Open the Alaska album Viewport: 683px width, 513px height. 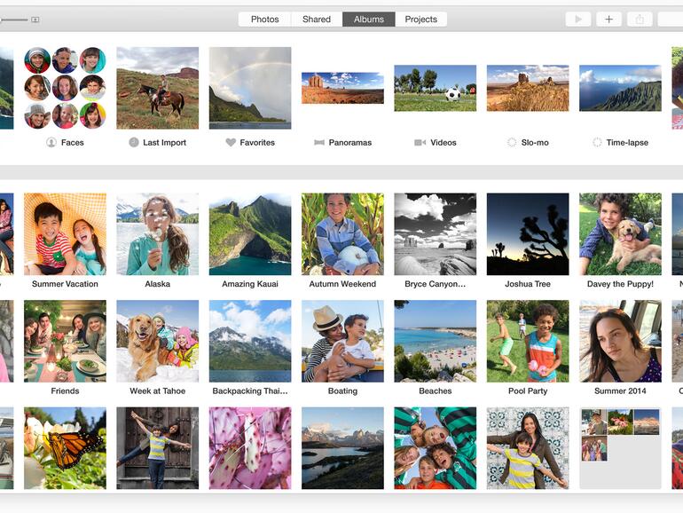(158, 234)
